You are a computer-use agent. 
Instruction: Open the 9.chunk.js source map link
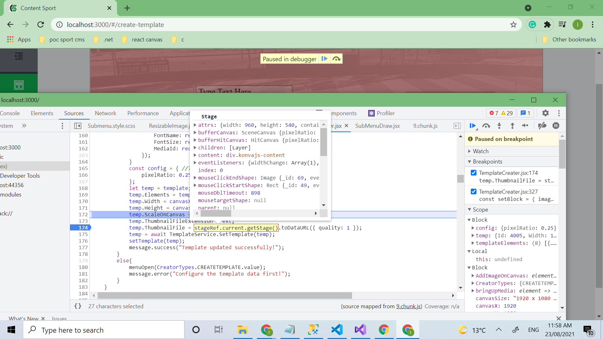pyautogui.click(x=408, y=306)
